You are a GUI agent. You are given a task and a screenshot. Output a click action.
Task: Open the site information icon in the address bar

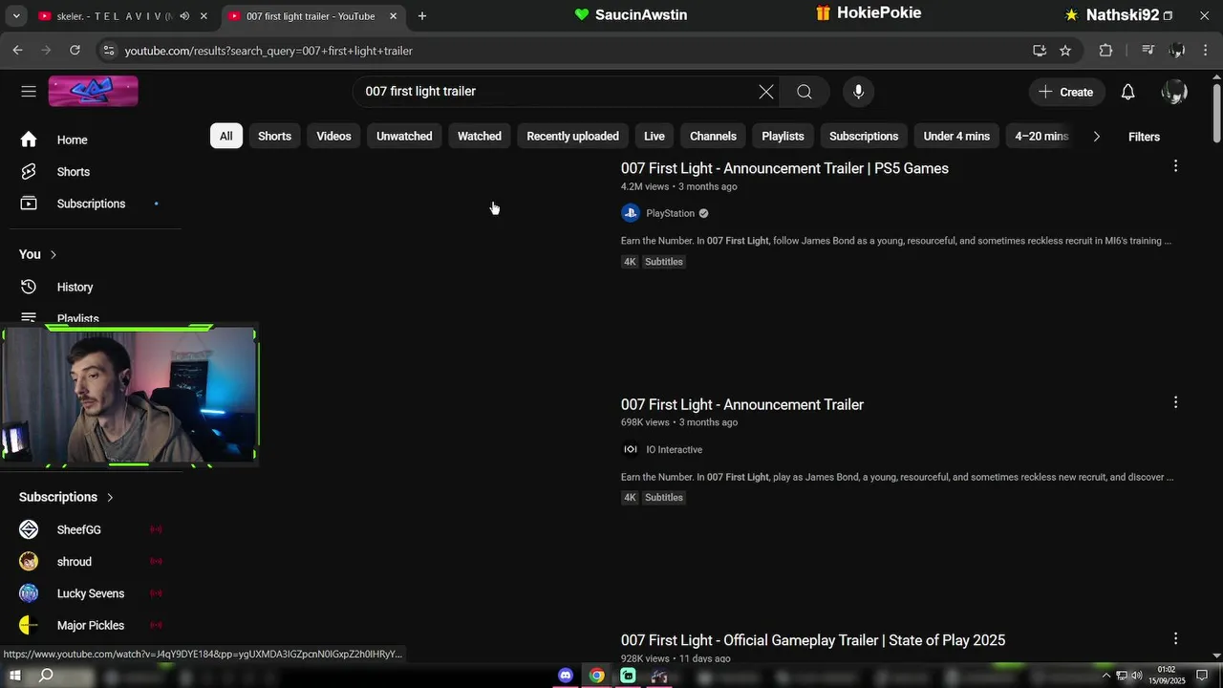click(108, 51)
